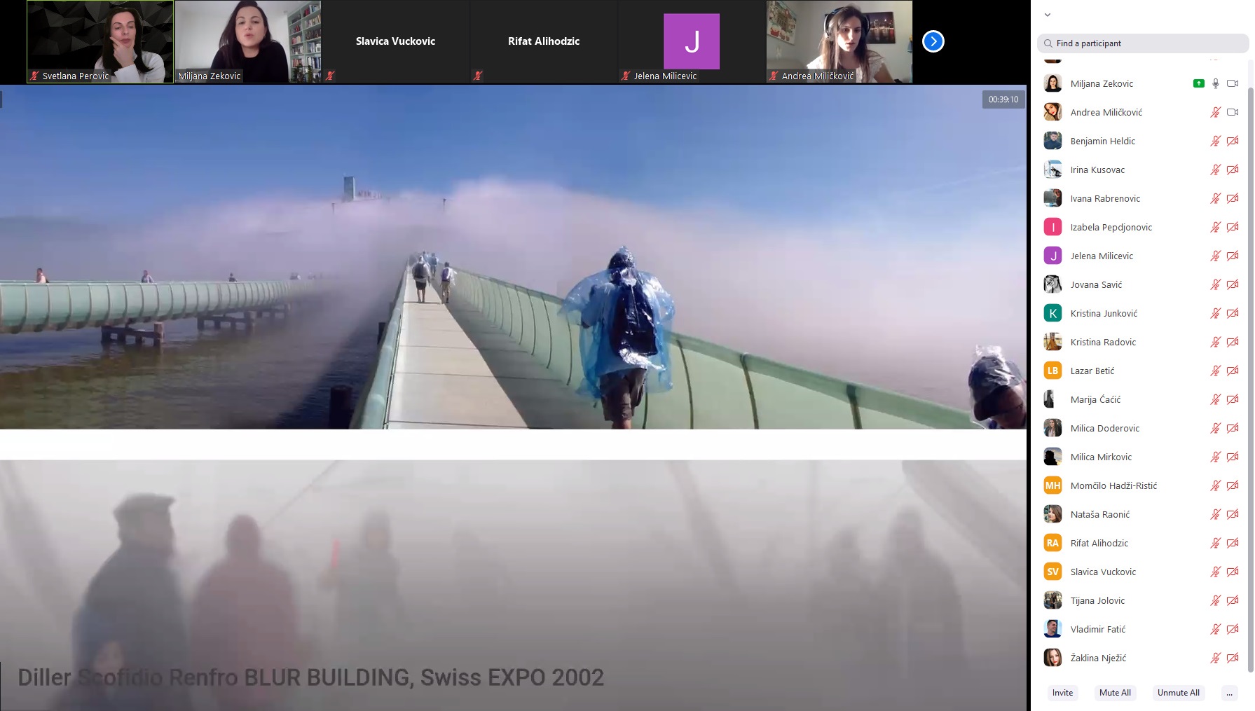The image size is (1255, 711).
Task: Click Benjamin Heldic's muted microphone icon
Action: 1216,141
